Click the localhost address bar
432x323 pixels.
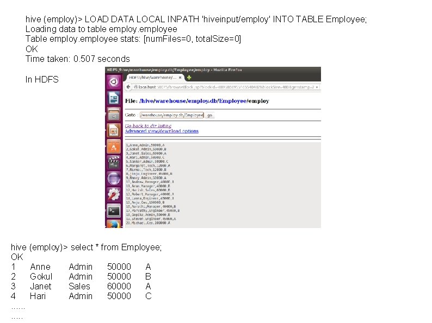[226, 87]
